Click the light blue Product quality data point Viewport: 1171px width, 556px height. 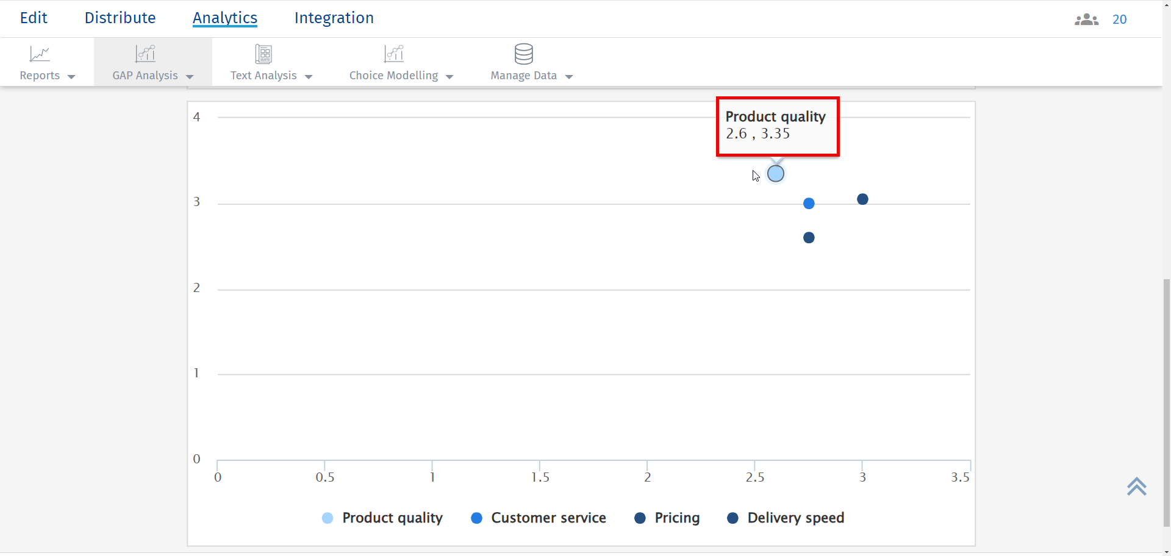coord(776,174)
